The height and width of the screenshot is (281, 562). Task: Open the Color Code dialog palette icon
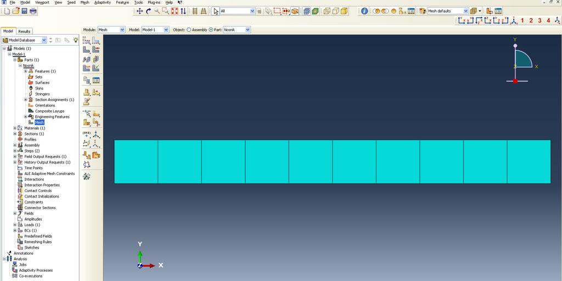tap(422, 11)
